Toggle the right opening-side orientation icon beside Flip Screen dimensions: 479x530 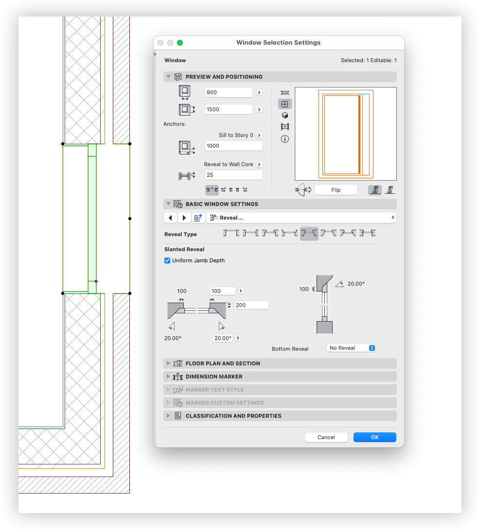(390, 190)
